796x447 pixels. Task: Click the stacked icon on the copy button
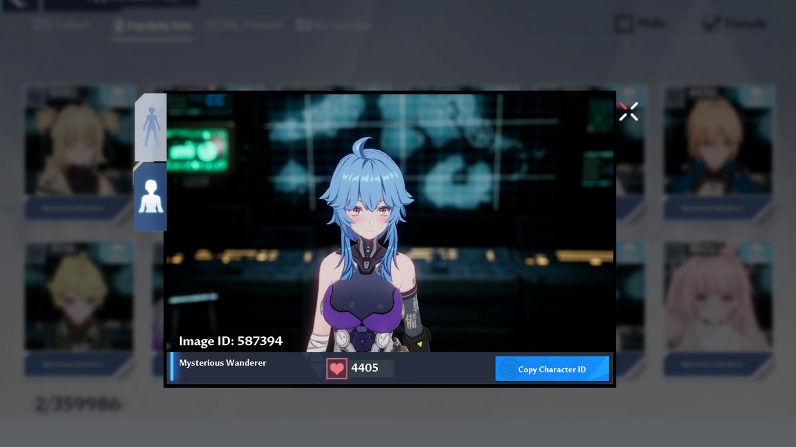point(509,369)
